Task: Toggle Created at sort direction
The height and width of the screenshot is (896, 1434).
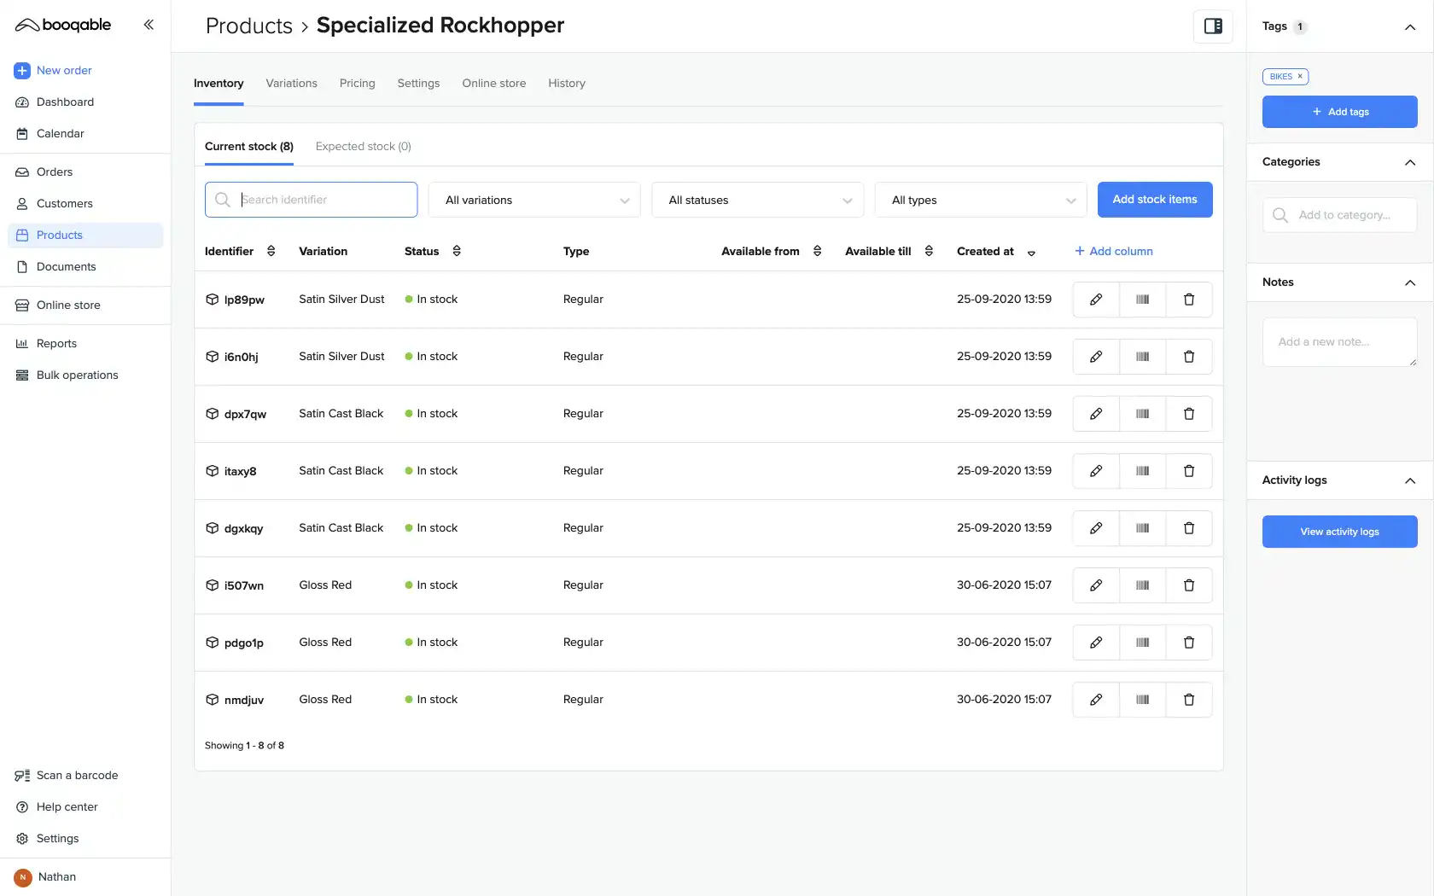Action: (x=1031, y=253)
